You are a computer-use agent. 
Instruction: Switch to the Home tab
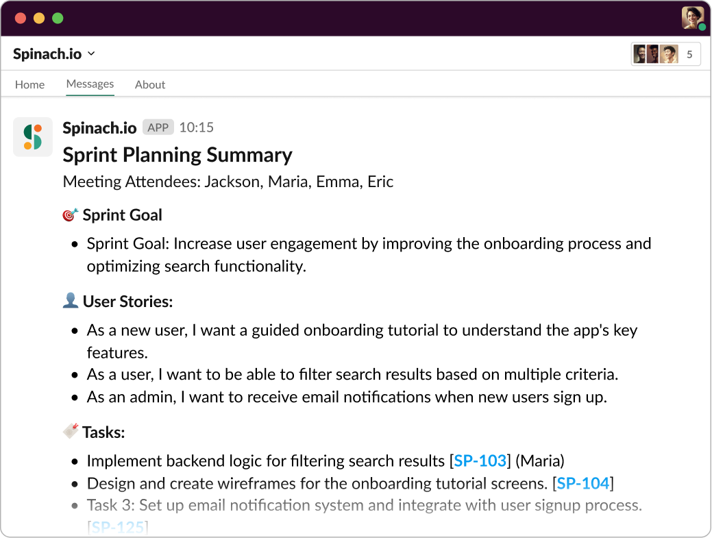tap(29, 84)
